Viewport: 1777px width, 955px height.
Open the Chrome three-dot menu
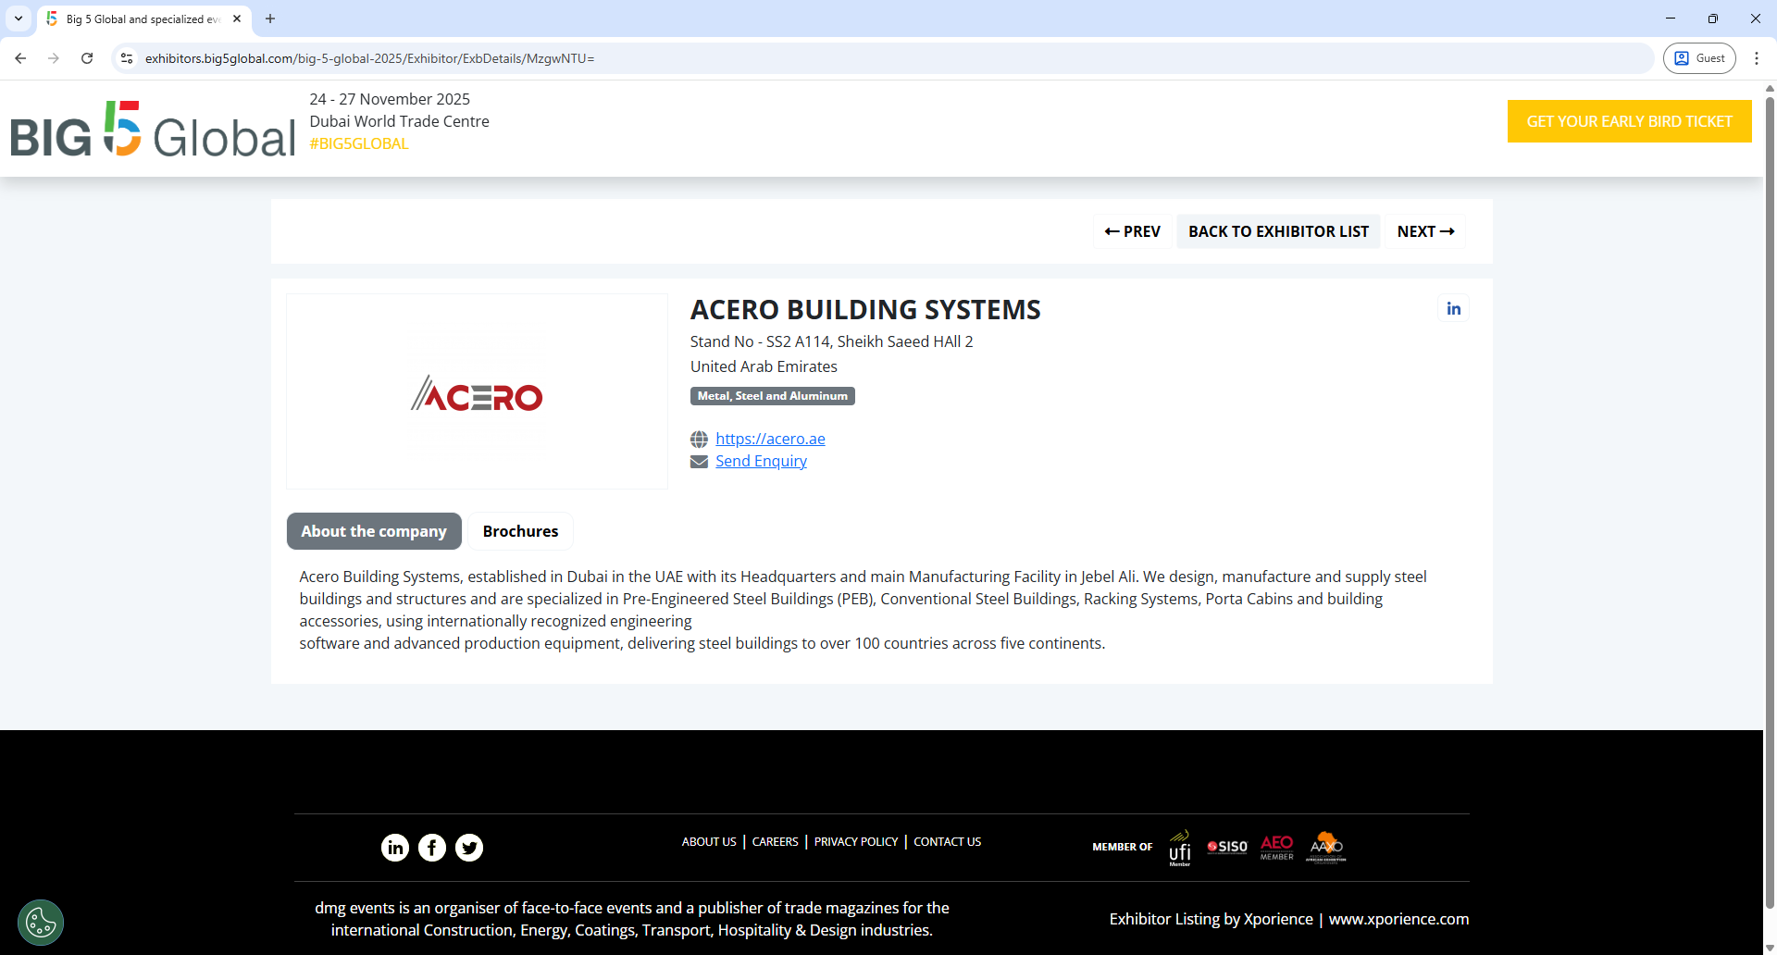(1758, 57)
